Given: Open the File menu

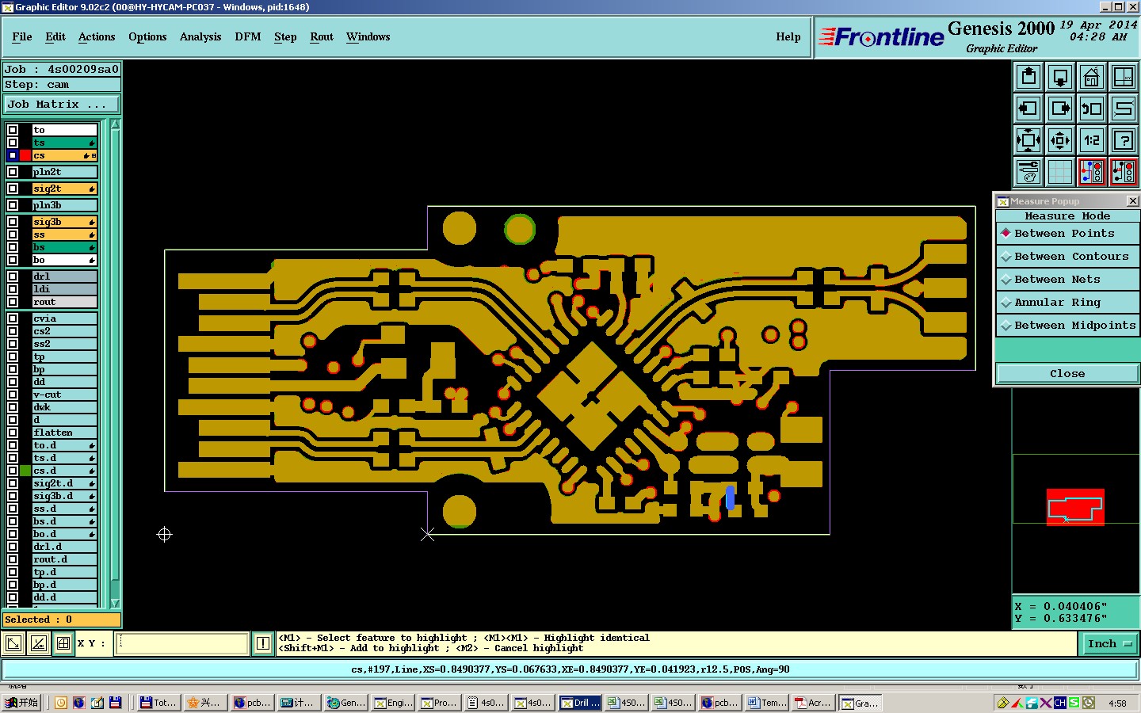Looking at the screenshot, I should click(22, 37).
